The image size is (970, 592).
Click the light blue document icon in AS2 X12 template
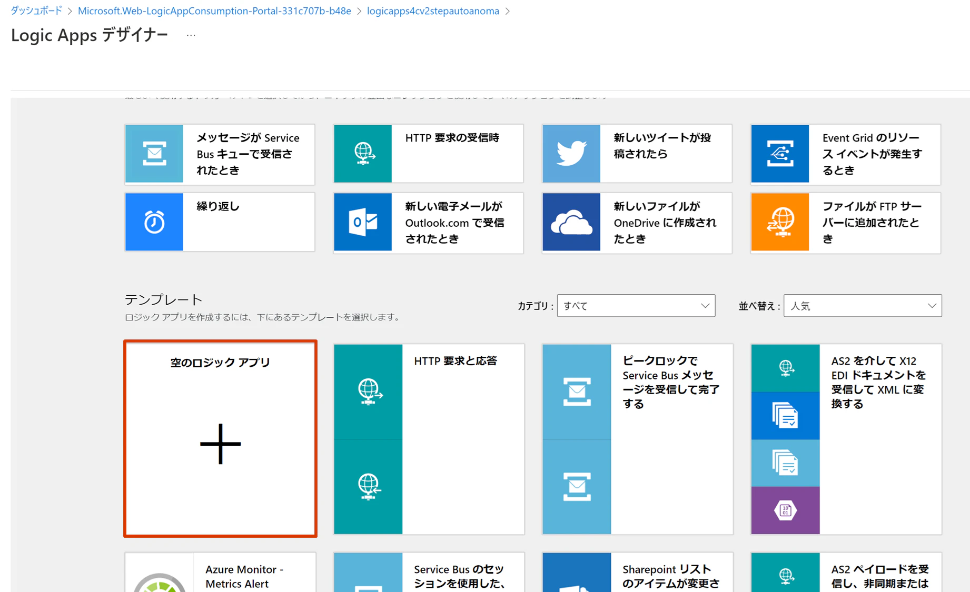coord(785,463)
